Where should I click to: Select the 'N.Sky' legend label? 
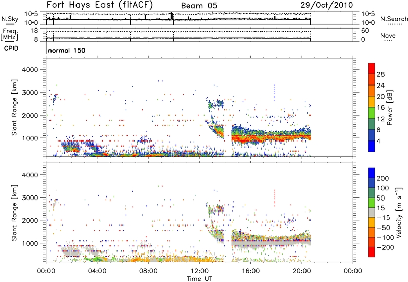pyautogui.click(x=10, y=19)
